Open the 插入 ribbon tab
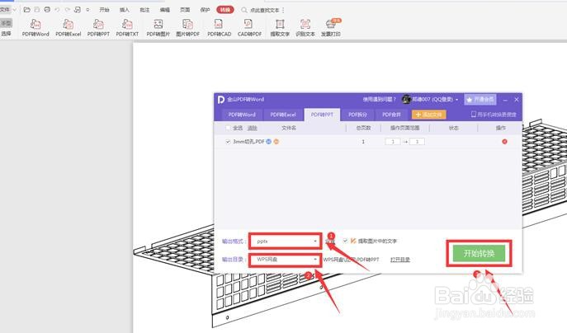 pyautogui.click(x=125, y=10)
